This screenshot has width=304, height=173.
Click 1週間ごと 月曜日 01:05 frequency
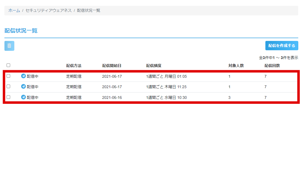(166, 76)
